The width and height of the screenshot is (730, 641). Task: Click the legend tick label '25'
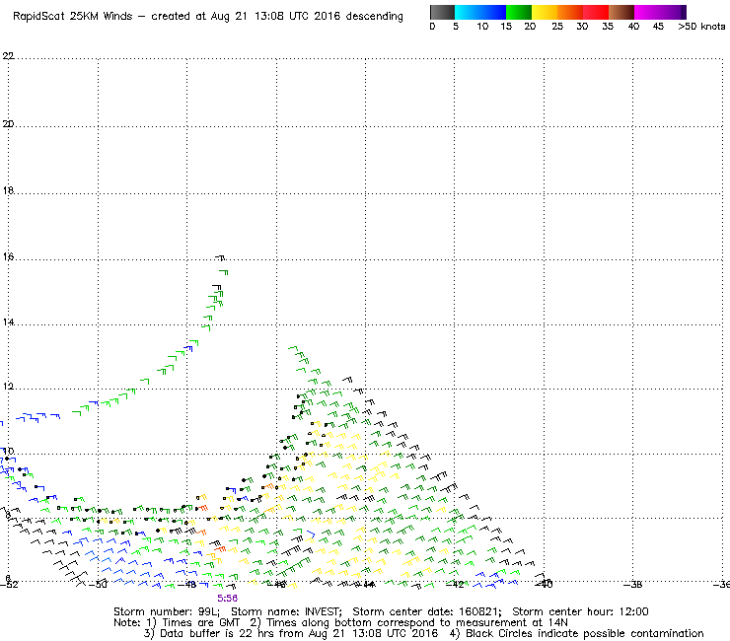[x=557, y=27]
